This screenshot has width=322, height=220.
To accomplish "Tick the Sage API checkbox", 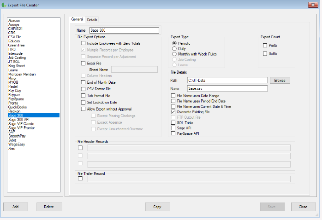I will pyautogui.click(x=173, y=128).
